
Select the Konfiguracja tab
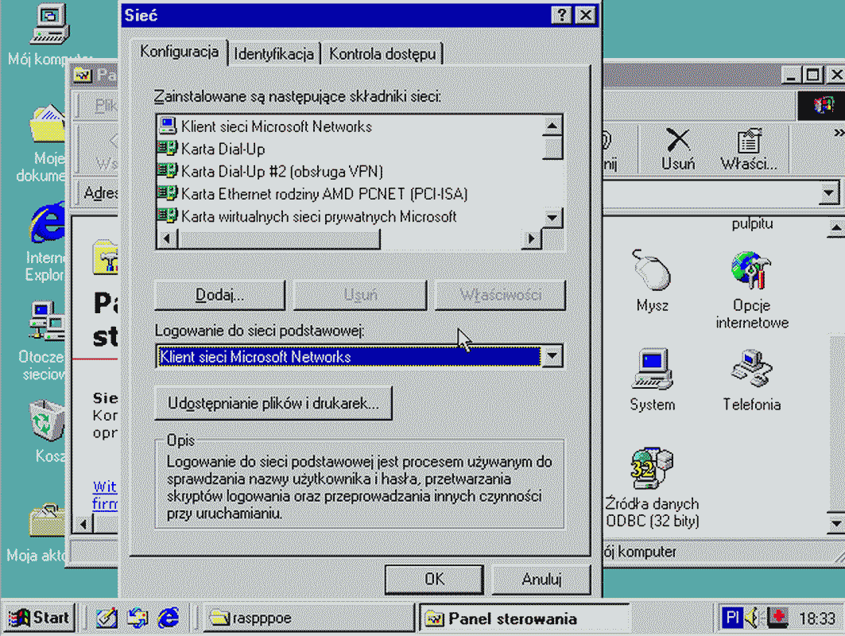point(180,52)
